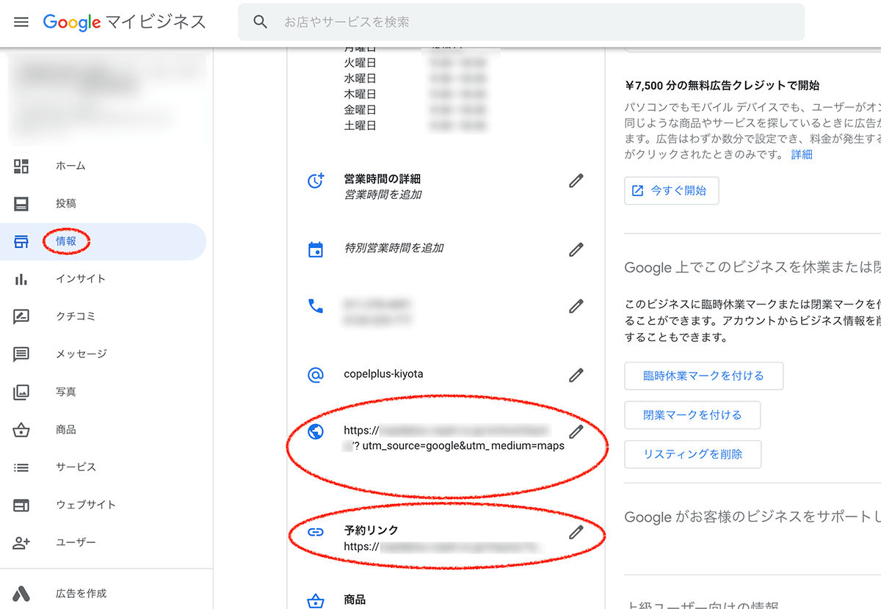Edit 営業時間の詳細 with pencil icon

pyautogui.click(x=576, y=180)
